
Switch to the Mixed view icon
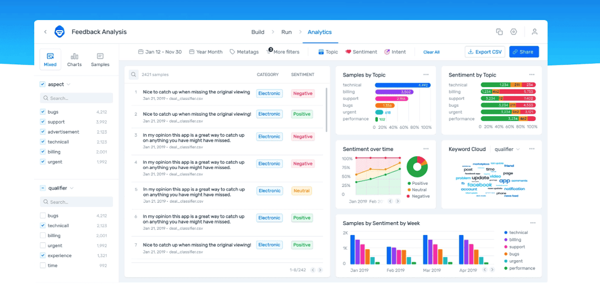[50, 60]
